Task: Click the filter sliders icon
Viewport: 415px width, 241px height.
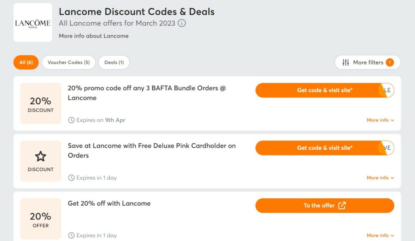Action: pos(346,62)
